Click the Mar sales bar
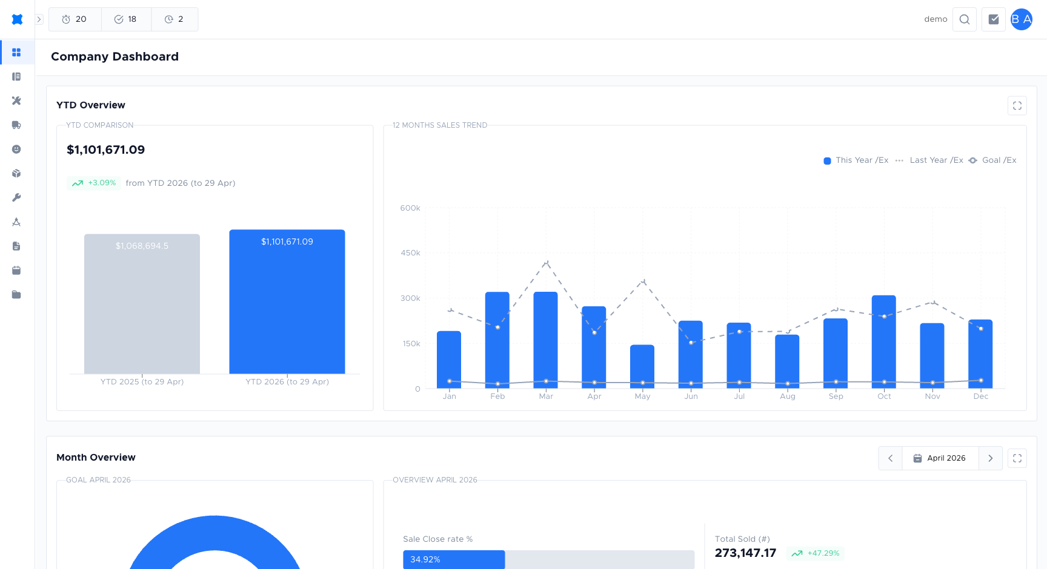The height and width of the screenshot is (569, 1047). pyautogui.click(x=546, y=340)
